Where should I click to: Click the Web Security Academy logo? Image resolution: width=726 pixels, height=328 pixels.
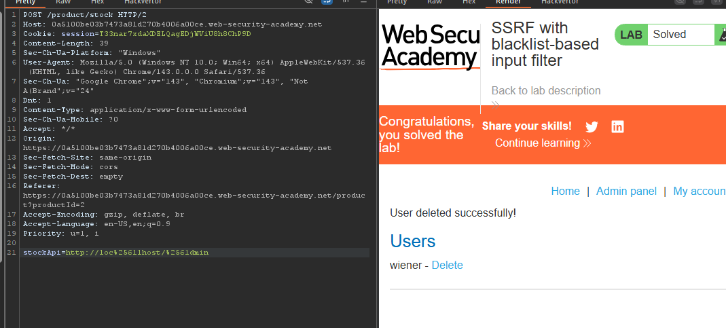[430, 46]
